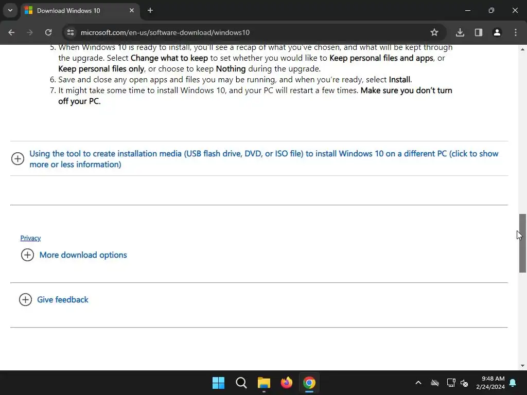Close the Download Windows 10 tab
The width and height of the screenshot is (527, 395).
pyautogui.click(x=132, y=10)
